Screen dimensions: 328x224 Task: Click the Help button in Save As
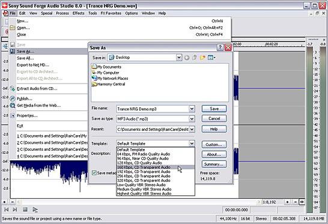click(x=214, y=129)
